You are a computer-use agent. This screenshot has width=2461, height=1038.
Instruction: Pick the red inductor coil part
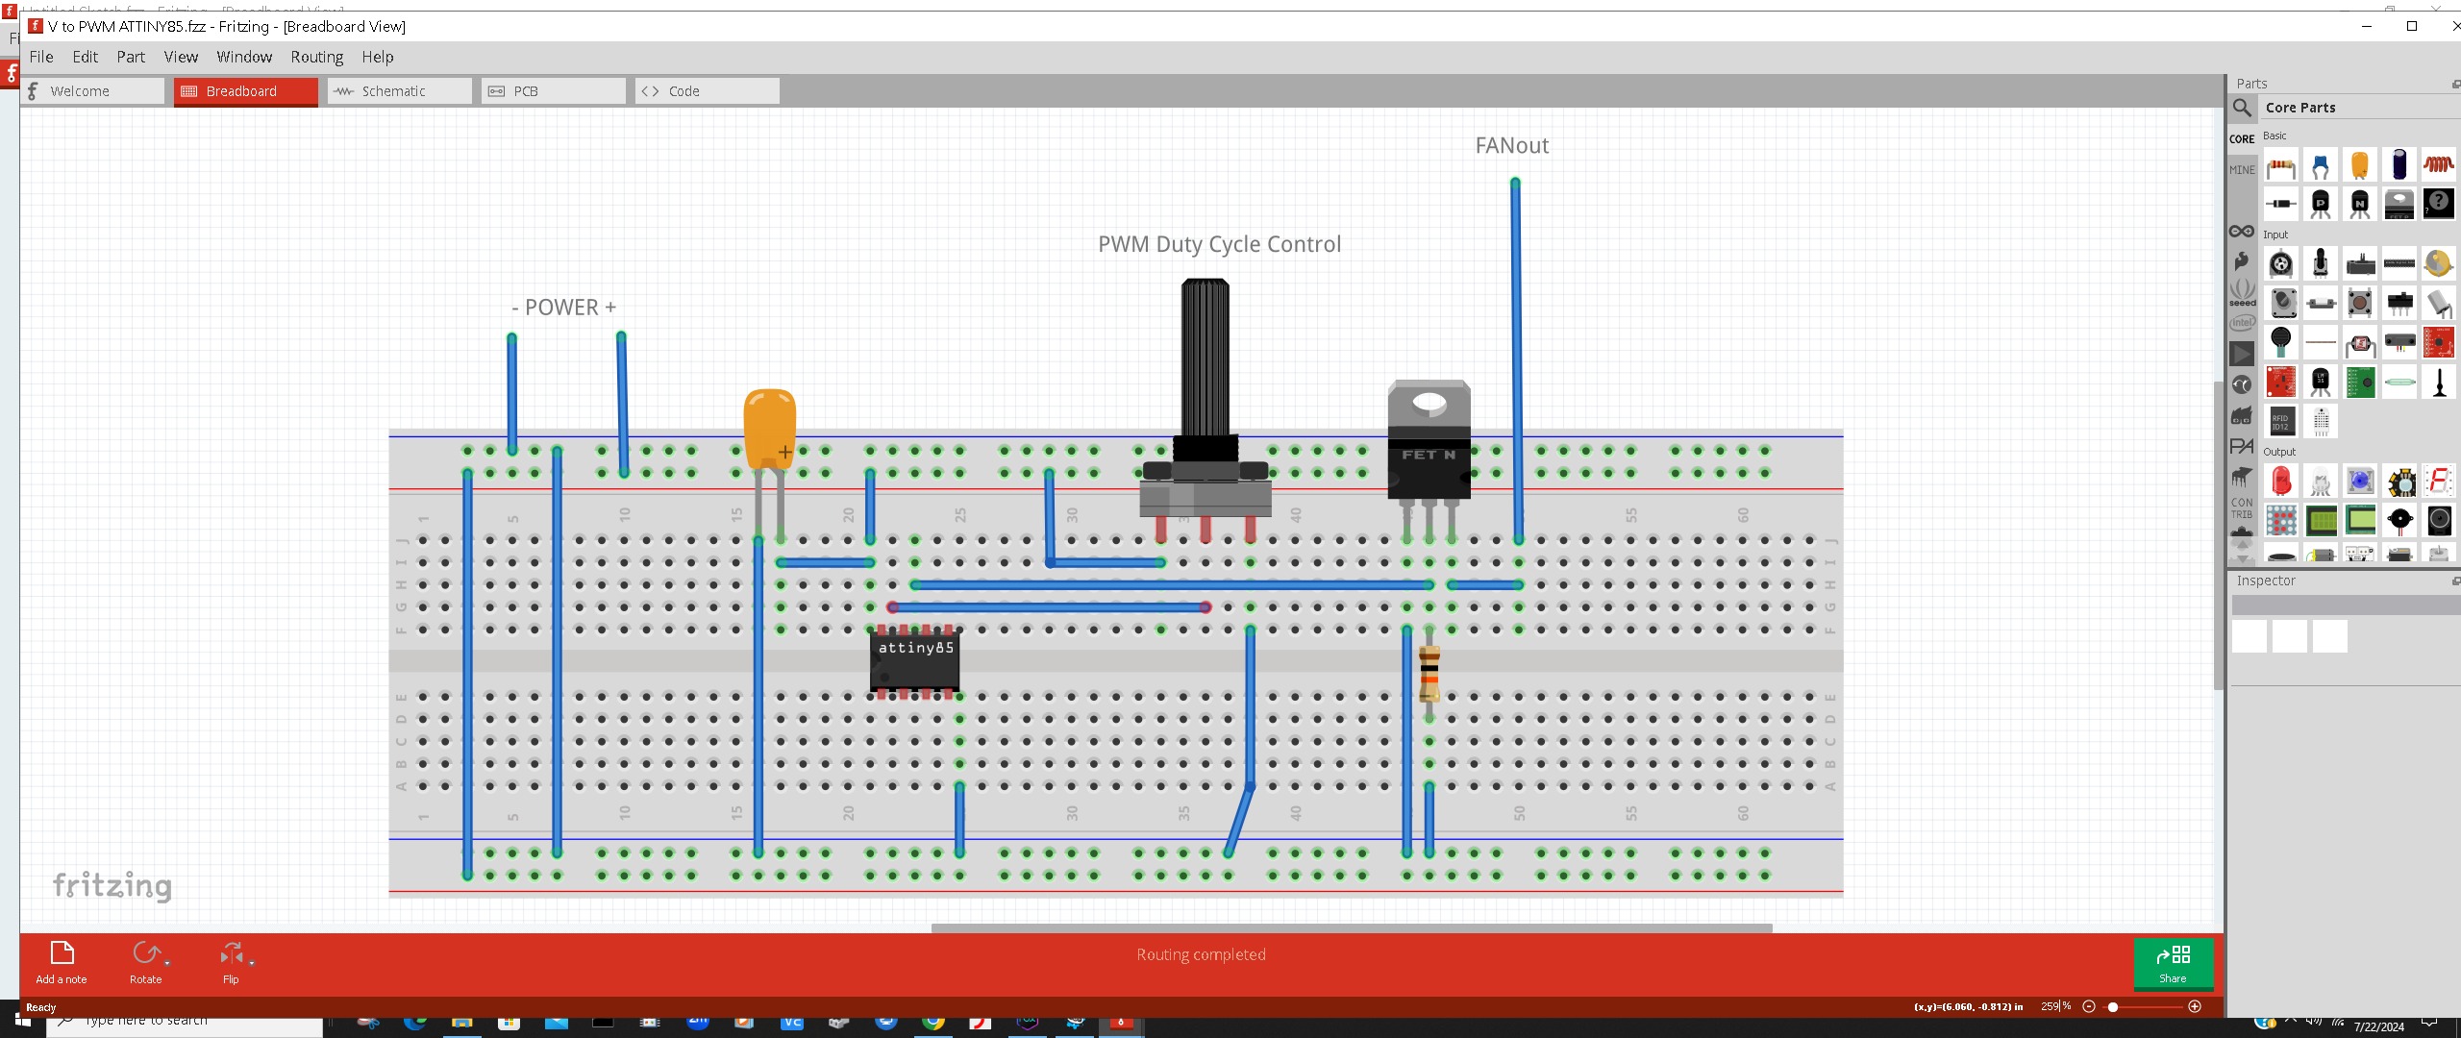tap(2438, 165)
